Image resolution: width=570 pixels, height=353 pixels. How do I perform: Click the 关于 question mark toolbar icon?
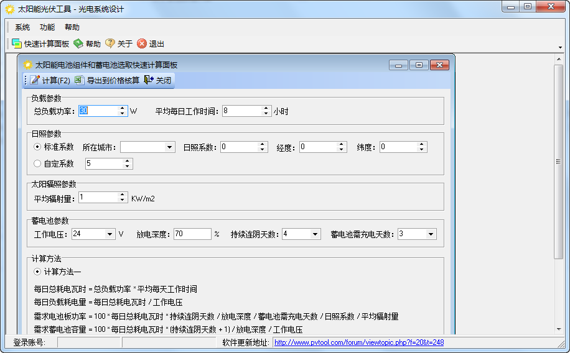110,44
